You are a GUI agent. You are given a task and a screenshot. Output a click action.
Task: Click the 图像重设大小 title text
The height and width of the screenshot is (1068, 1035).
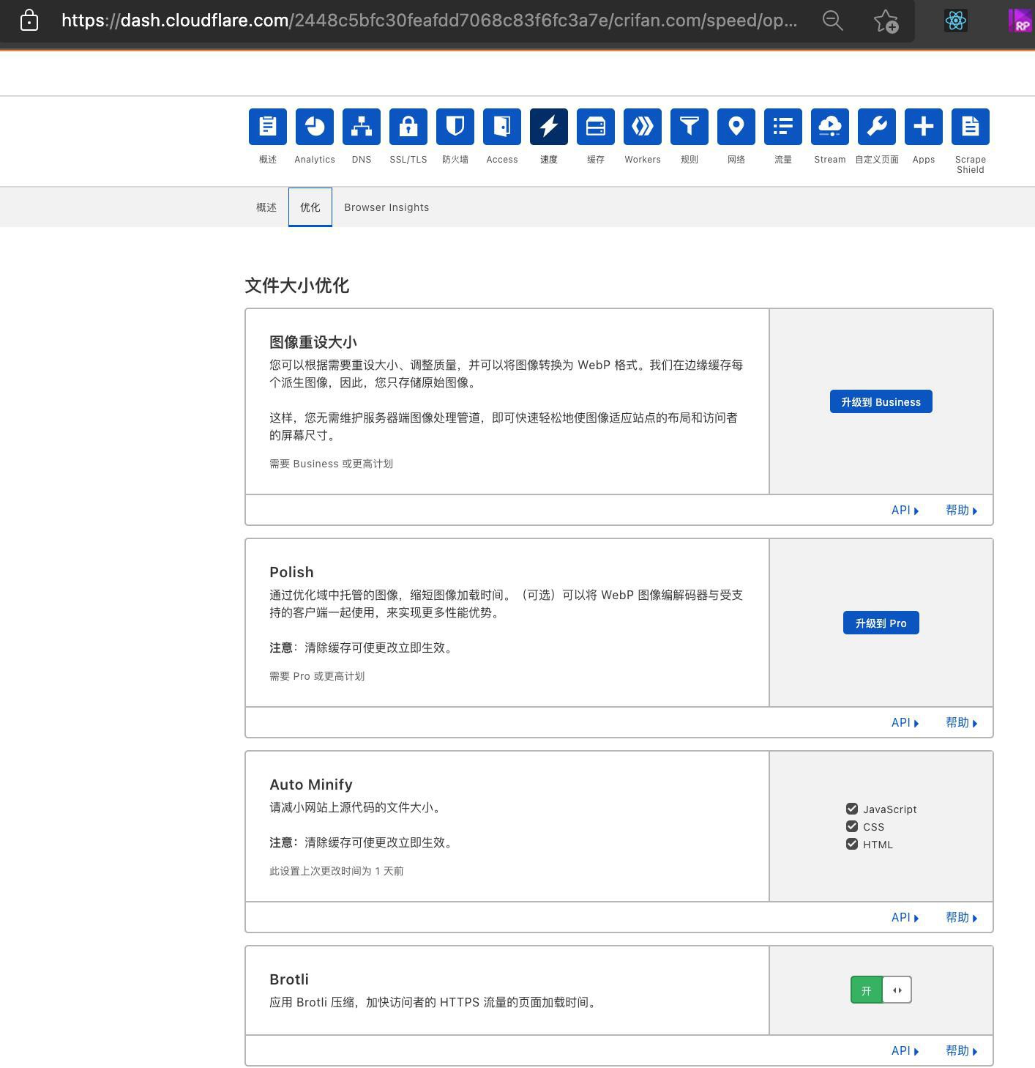tap(313, 342)
